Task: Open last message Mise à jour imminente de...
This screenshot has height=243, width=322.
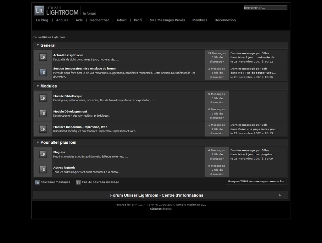Action: (x=258, y=57)
